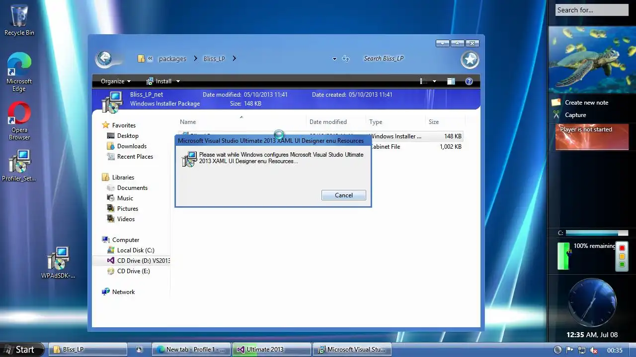Launch Microsoft Edge from the desktop

(19, 72)
